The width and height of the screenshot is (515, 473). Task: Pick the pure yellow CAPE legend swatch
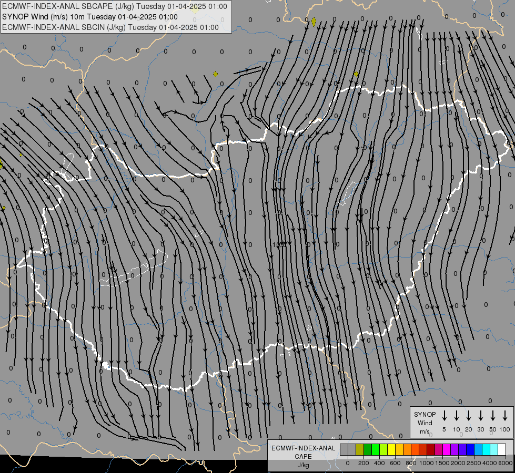point(391,449)
